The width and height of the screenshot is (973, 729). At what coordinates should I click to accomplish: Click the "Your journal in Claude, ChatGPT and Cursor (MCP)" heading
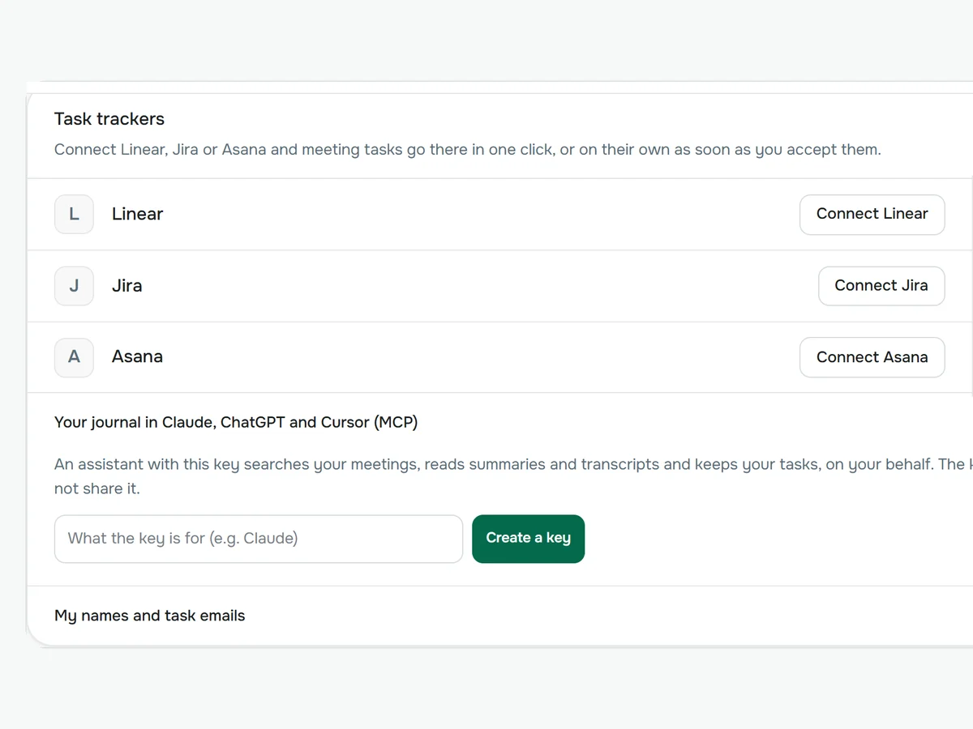(236, 422)
